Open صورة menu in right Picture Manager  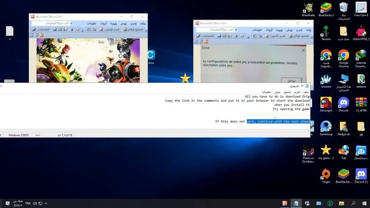point(279,29)
